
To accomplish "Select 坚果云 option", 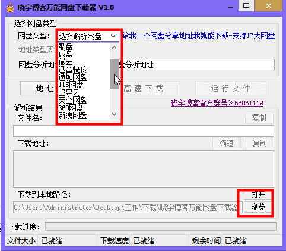I will (x=69, y=92).
